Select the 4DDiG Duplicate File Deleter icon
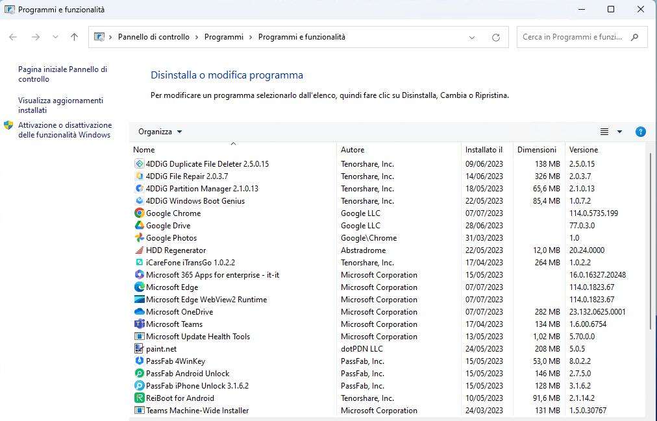This screenshot has height=421, width=657. tap(139, 163)
